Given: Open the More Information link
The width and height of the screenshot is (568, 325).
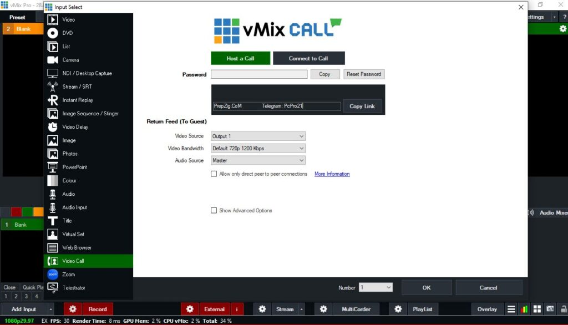Looking at the screenshot, I should pos(332,174).
